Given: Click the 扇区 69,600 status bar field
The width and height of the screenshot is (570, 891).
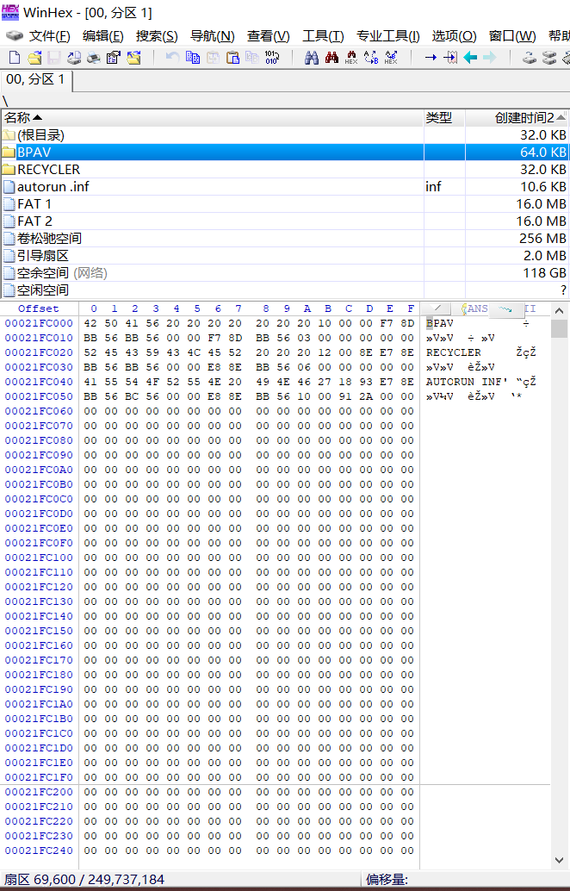Looking at the screenshot, I should point(181,880).
